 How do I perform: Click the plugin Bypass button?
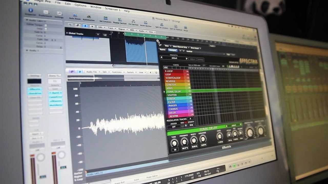click(x=162, y=49)
